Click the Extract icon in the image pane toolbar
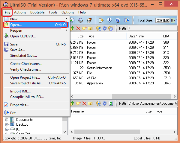 click(x=99, y=28)
